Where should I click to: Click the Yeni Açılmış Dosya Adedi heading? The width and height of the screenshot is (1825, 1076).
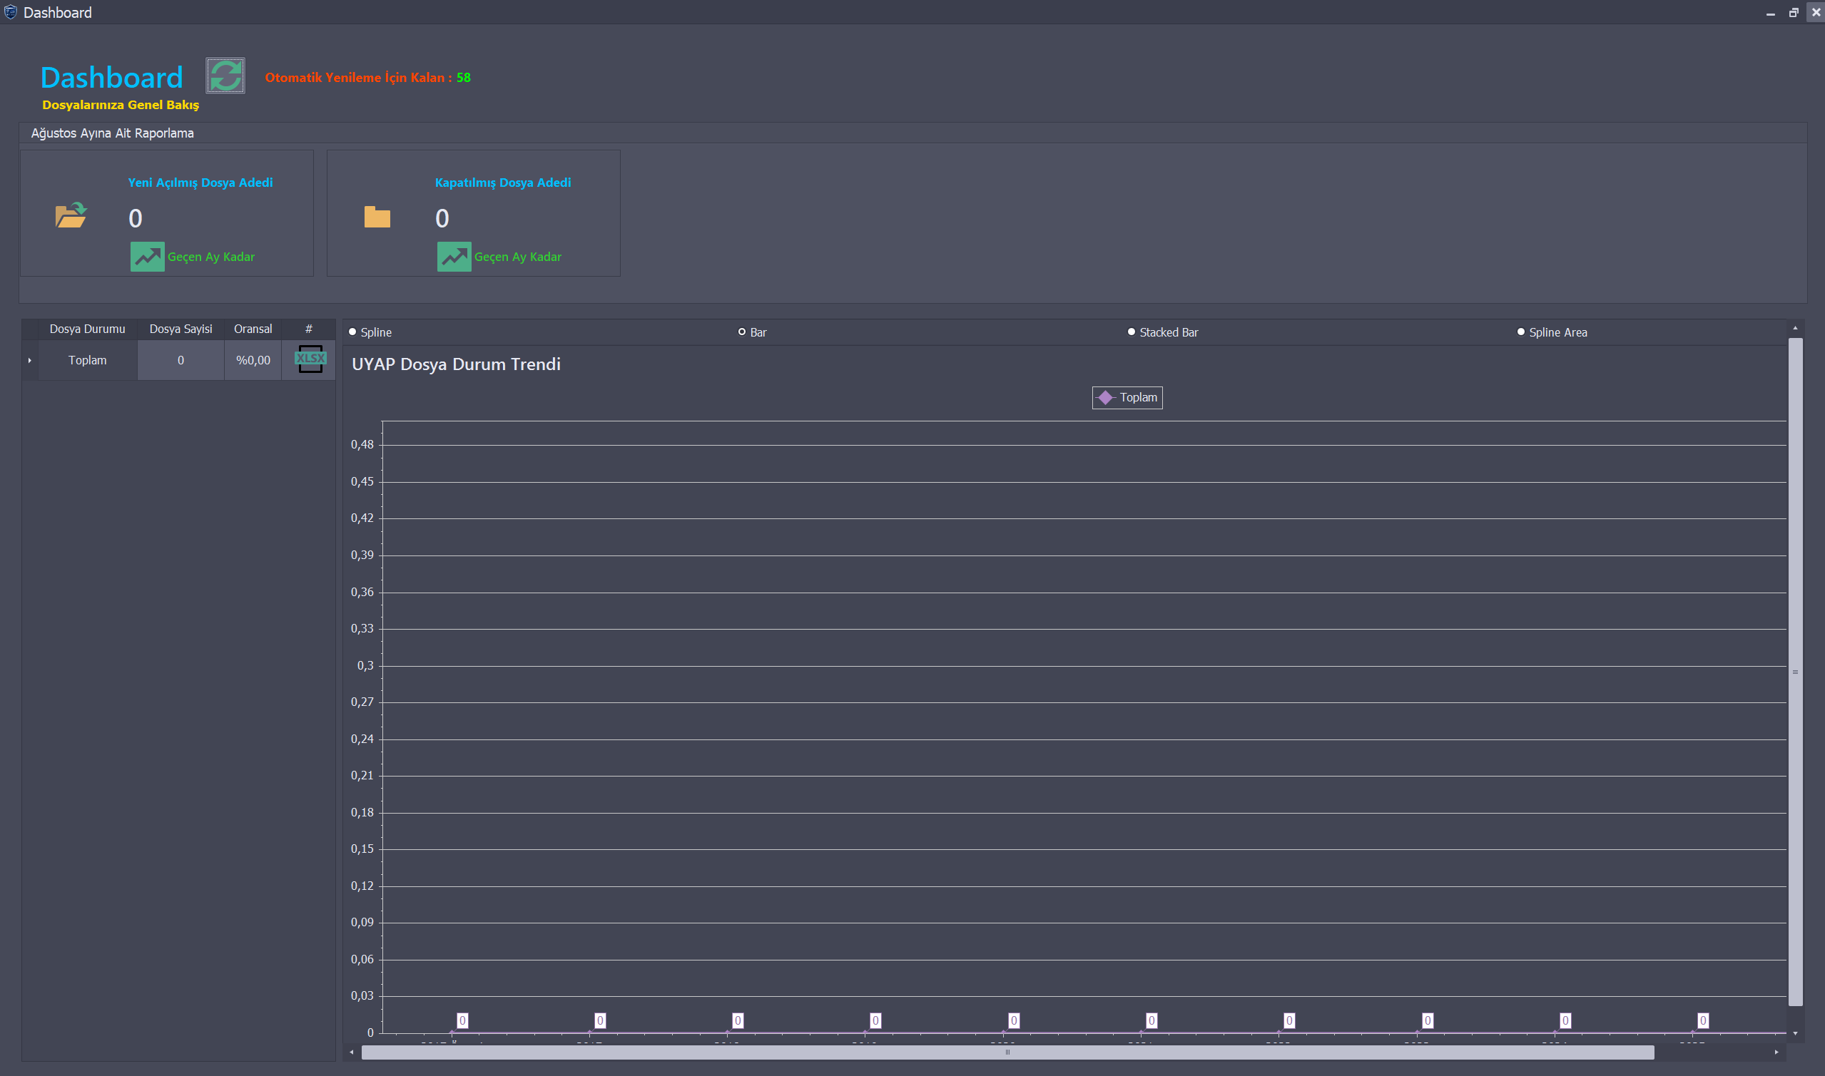pos(200,183)
